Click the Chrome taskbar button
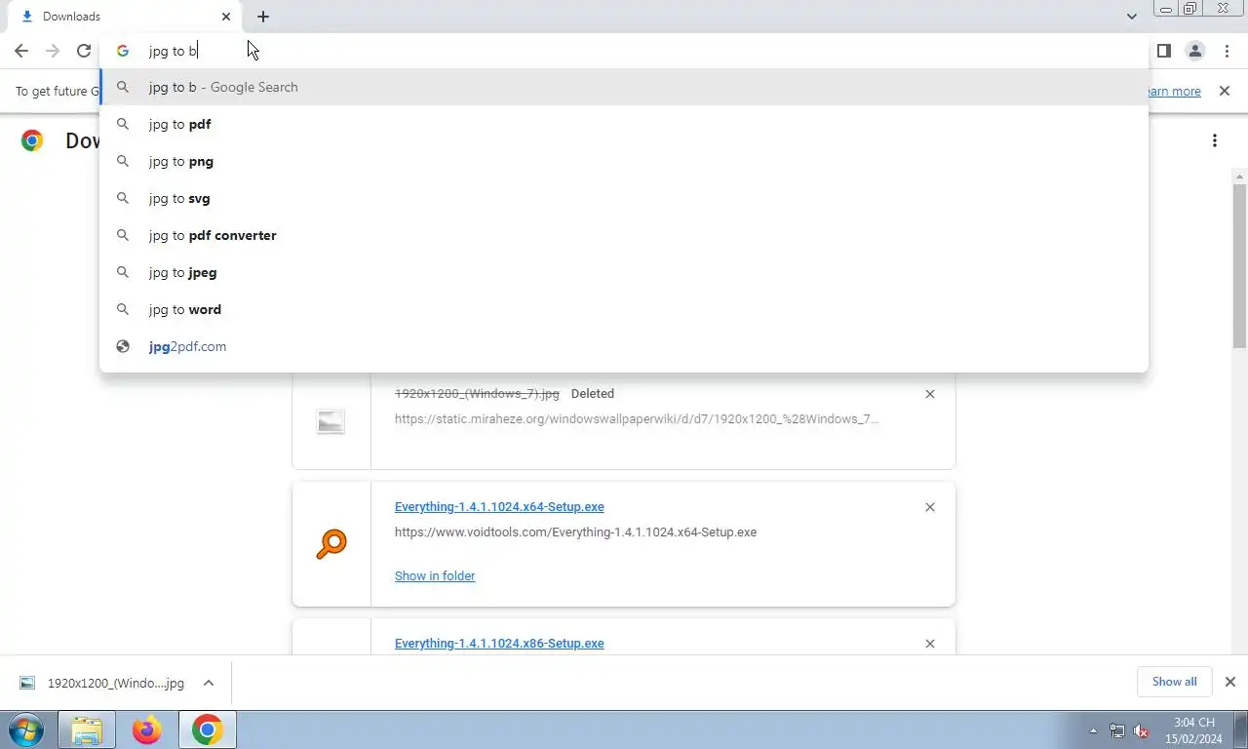 click(x=207, y=729)
